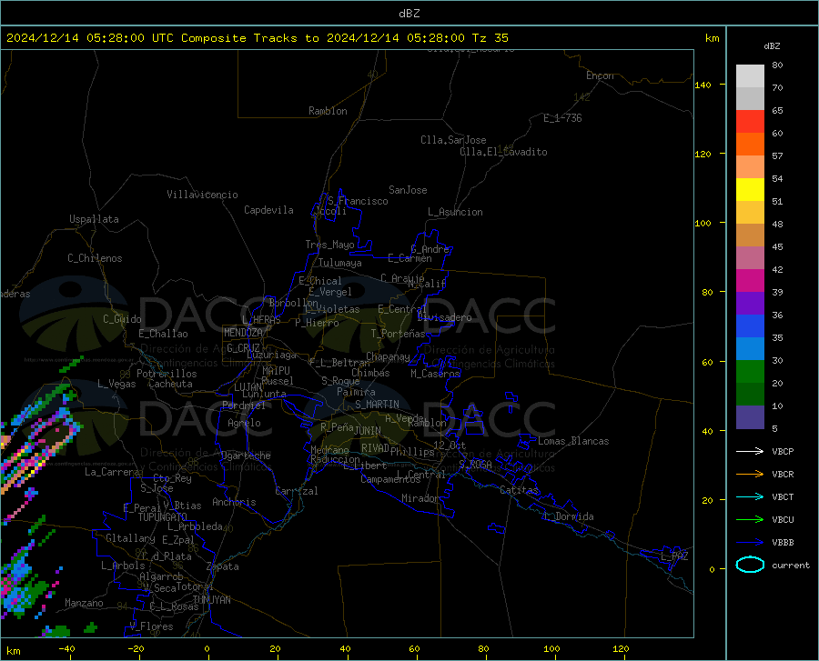
Task: Click the 'Uspallata' place label
Action: (94, 219)
